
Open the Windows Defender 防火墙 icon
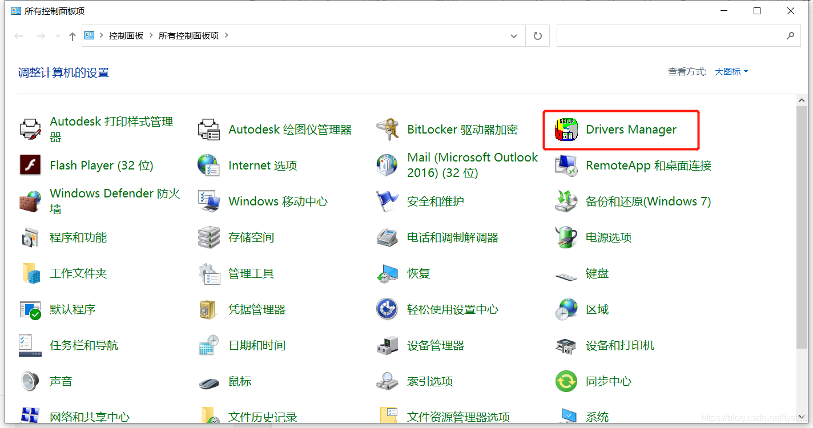30,201
